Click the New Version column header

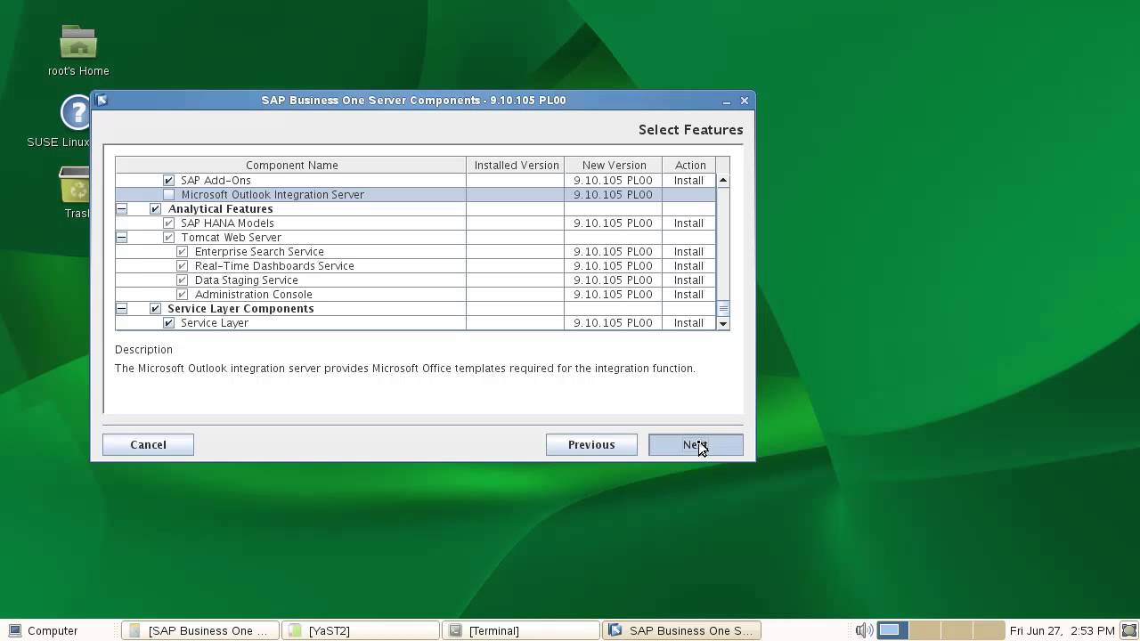point(614,166)
